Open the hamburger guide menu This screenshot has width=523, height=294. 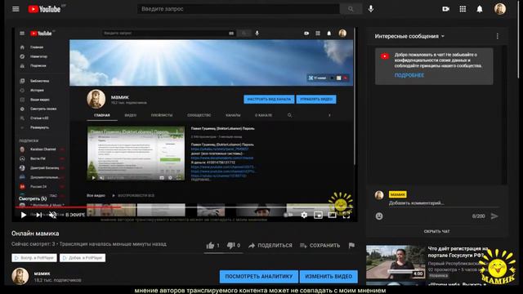click(16, 9)
